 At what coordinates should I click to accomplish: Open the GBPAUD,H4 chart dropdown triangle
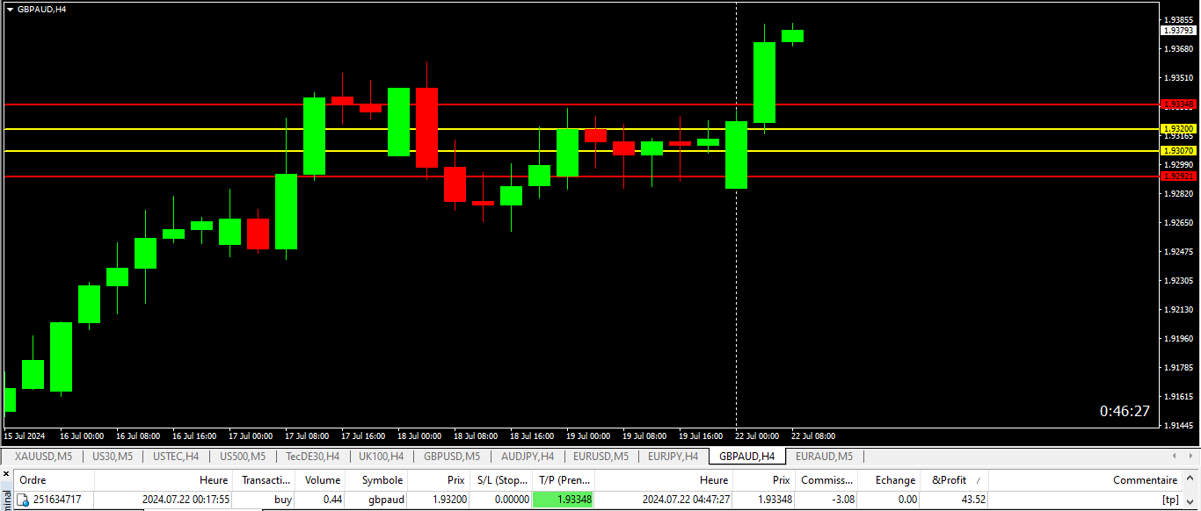[10, 9]
